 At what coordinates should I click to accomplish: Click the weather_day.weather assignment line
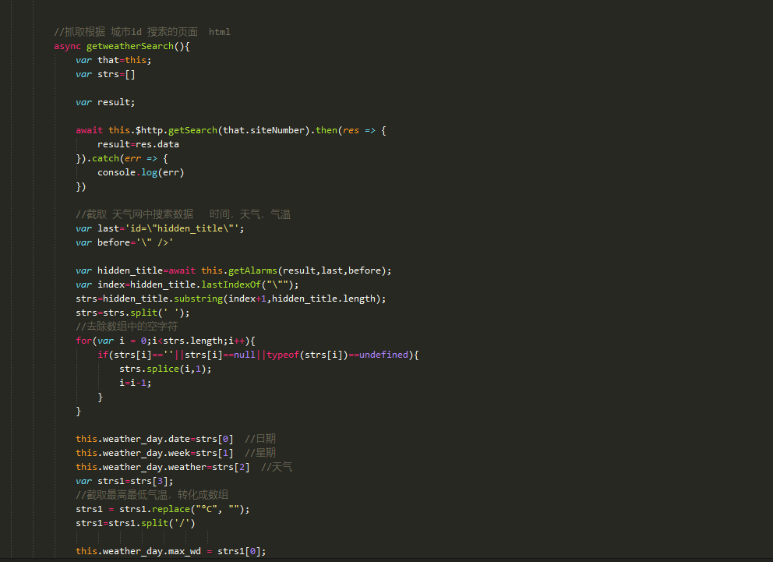pyautogui.click(x=184, y=467)
